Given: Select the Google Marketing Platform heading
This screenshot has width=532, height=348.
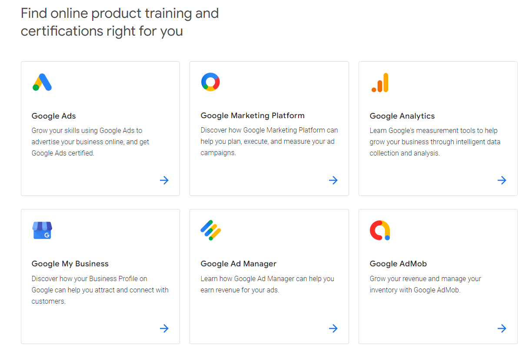Looking at the screenshot, I should click(x=253, y=116).
